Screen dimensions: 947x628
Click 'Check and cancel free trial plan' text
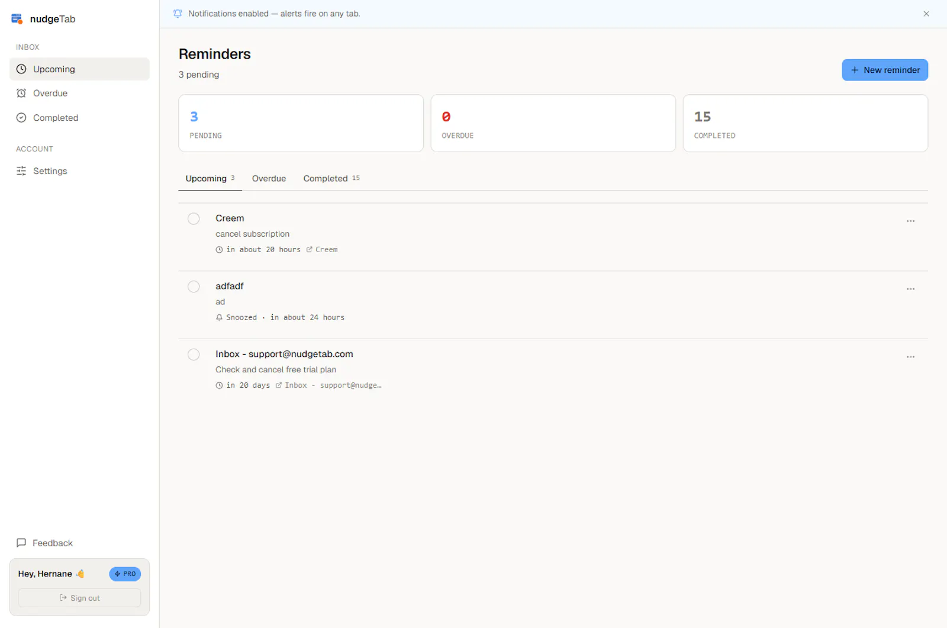(x=276, y=370)
